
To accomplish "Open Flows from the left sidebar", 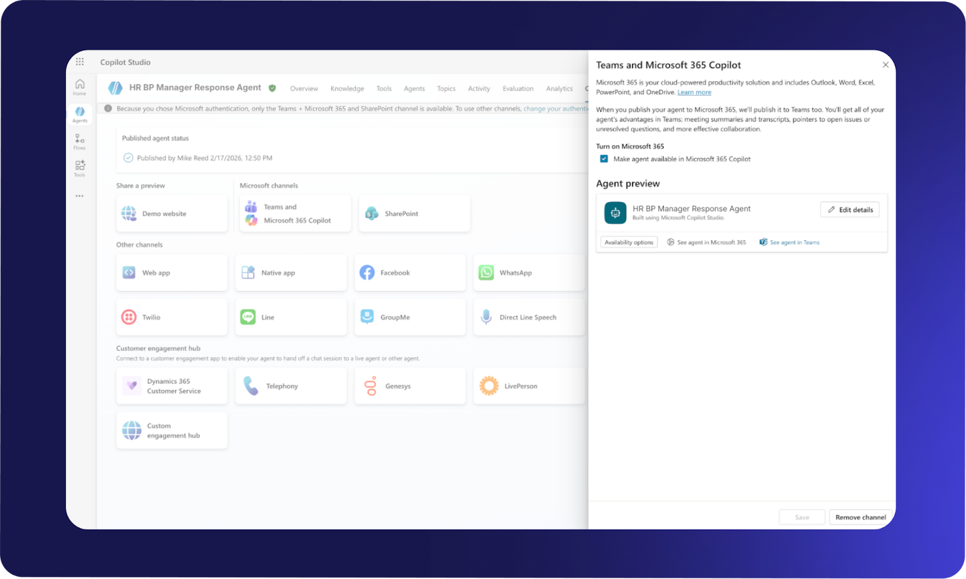I will [x=80, y=142].
